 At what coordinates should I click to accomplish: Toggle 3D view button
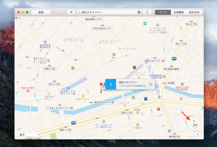[195, 125]
